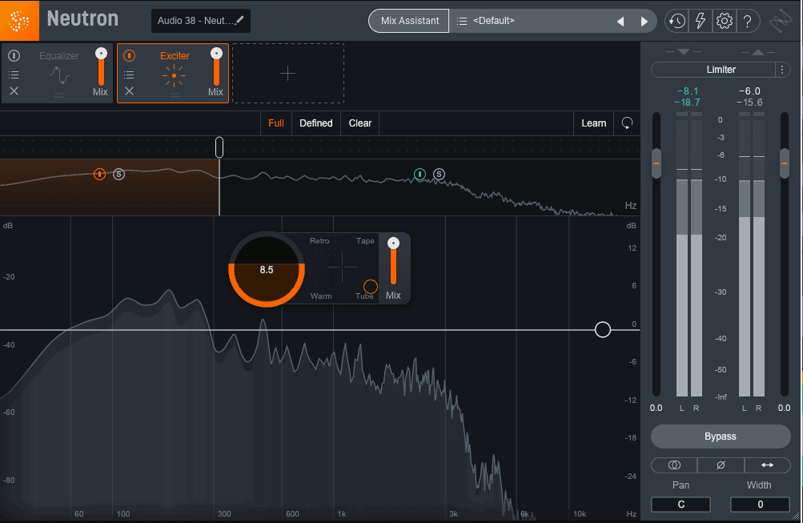This screenshot has height=523, width=803.
Task: Click the Neutron orange logo icon
Action: point(19,21)
